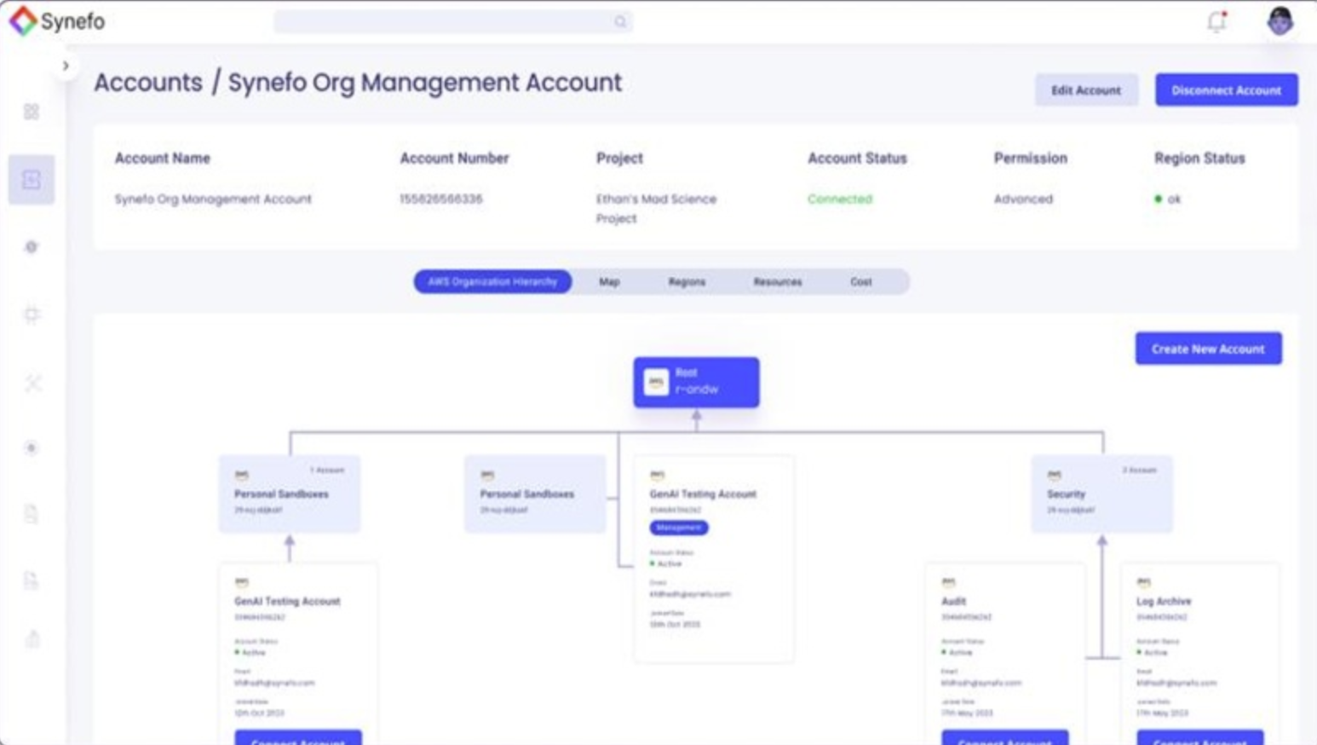Image resolution: width=1317 pixels, height=745 pixels.
Task: Focus the top search field
Action: click(x=453, y=22)
